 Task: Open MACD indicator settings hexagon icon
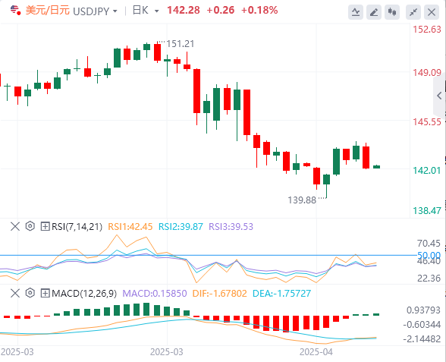(x=30, y=293)
